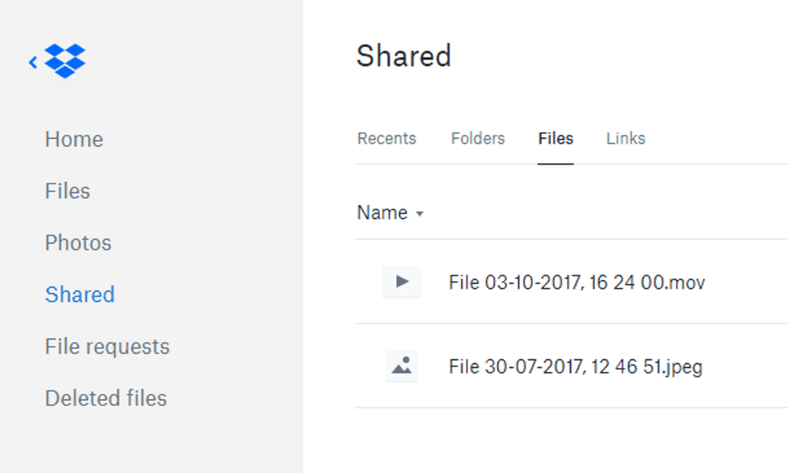Screen dimensions: 788x473
Task: Go to Files in the left sidebar
Action: (x=67, y=191)
